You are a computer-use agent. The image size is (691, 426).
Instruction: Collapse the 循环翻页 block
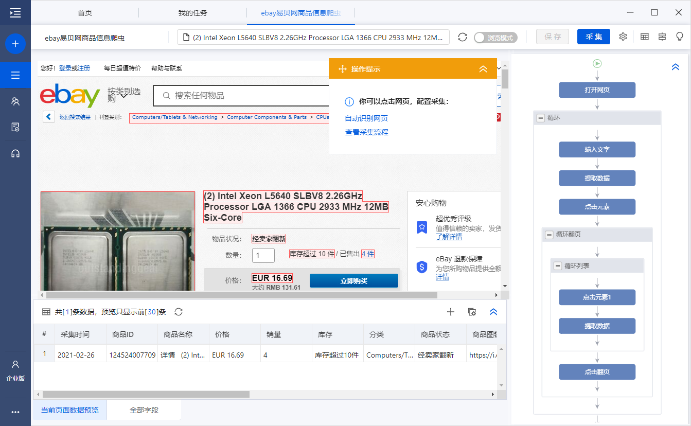[549, 235]
